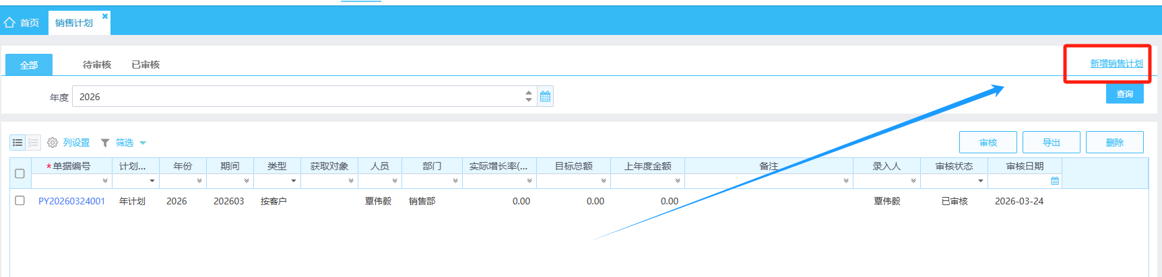1162x277 pixels.
Task: Click the 列设置 label
Action: (x=76, y=143)
